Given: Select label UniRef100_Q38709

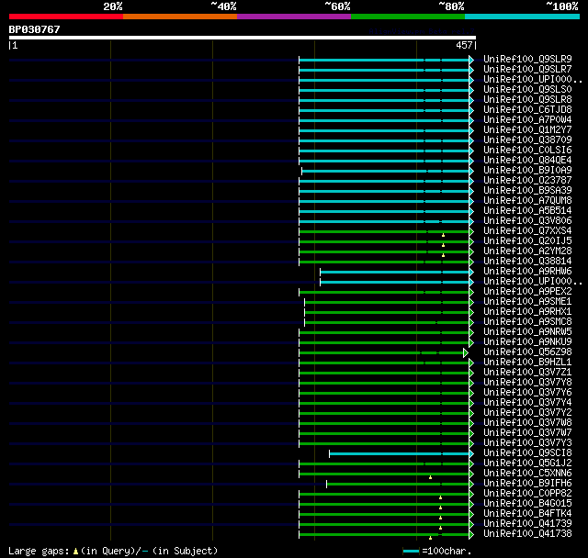Looking at the screenshot, I should pos(527,140).
